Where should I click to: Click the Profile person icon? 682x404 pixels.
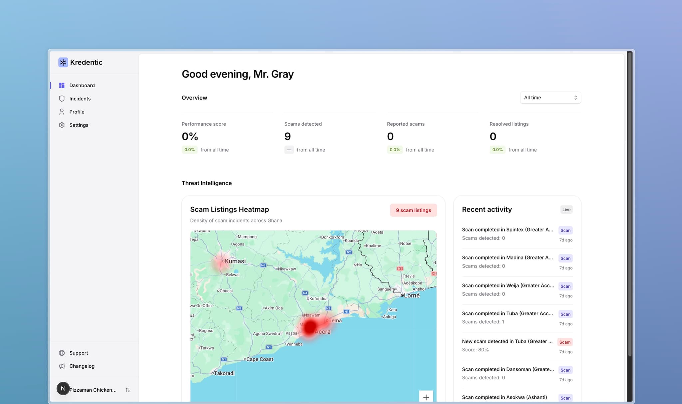point(62,112)
